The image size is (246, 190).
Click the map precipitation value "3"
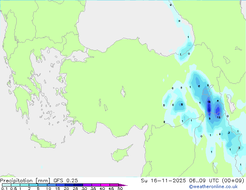229,133
